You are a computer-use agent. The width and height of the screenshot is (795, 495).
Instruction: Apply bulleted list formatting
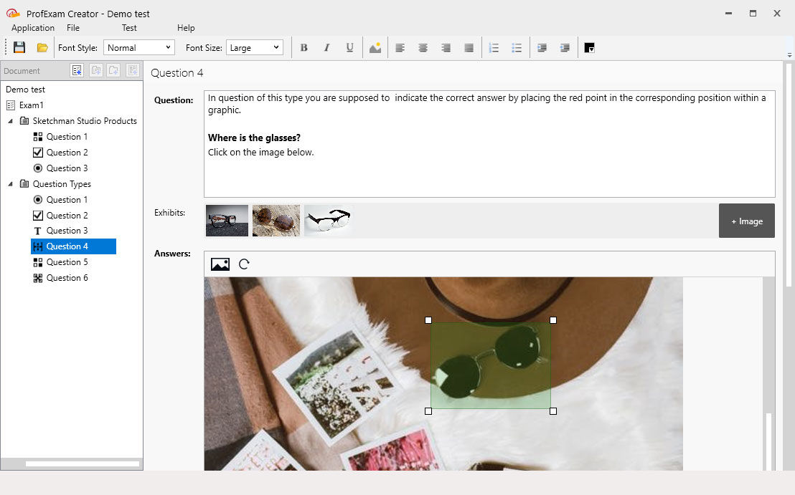pyautogui.click(x=517, y=47)
